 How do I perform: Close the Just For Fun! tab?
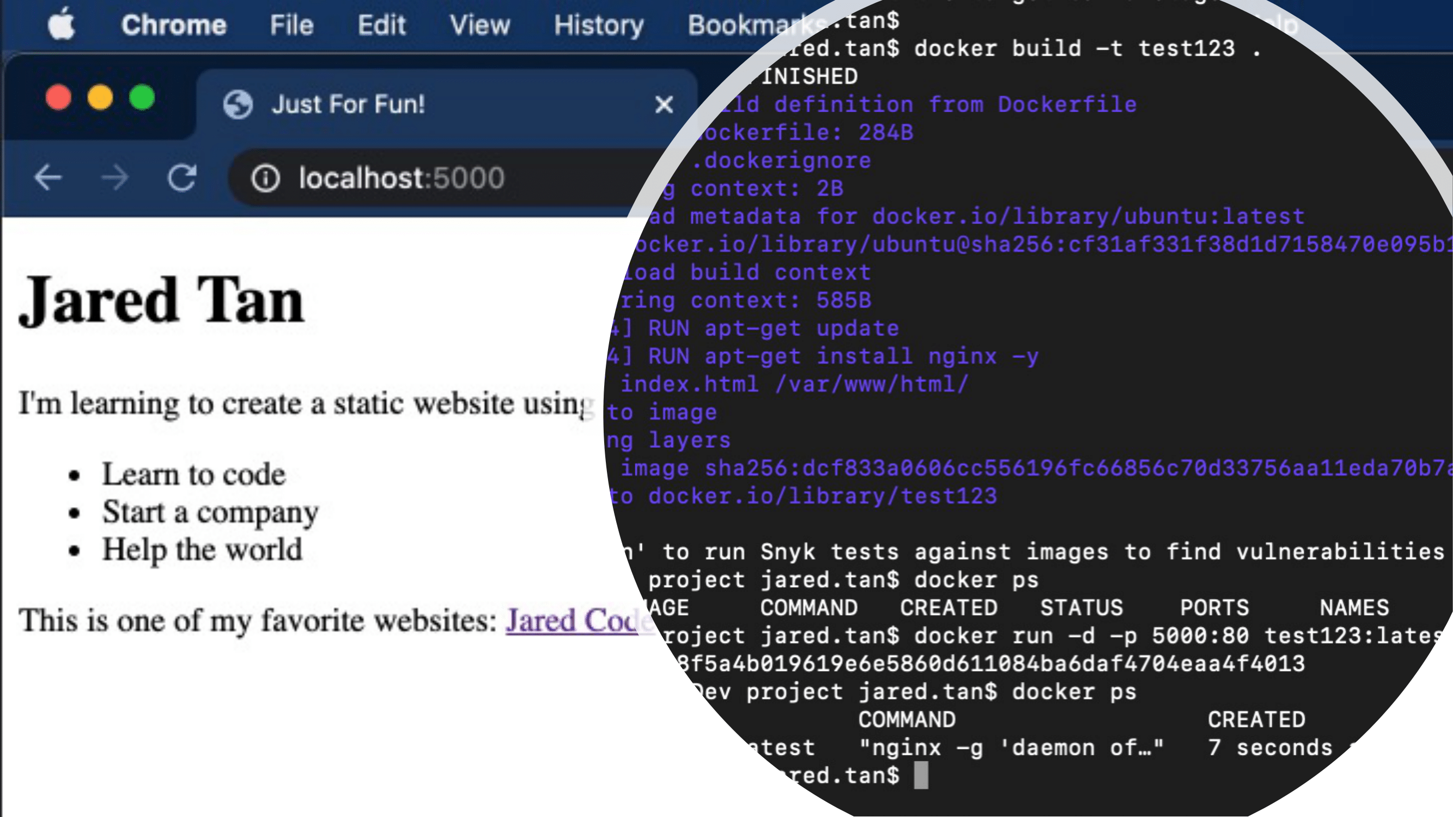(x=664, y=105)
